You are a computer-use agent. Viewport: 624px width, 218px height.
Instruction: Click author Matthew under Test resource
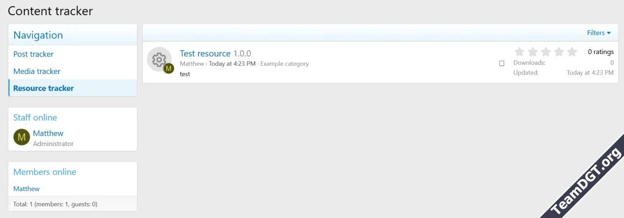pyautogui.click(x=192, y=64)
